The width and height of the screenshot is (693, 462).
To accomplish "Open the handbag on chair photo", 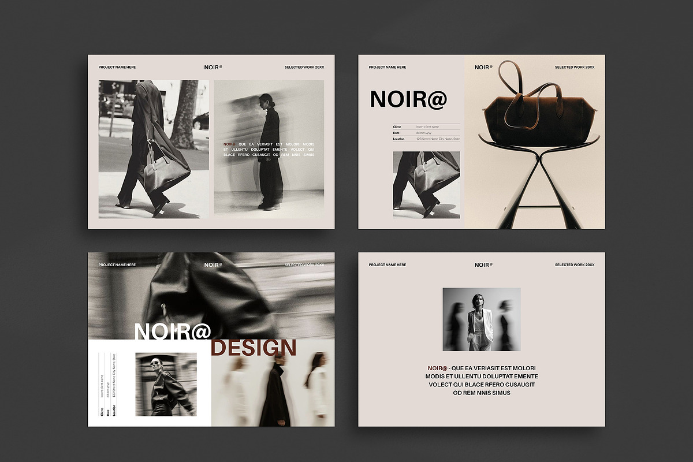I will coord(535,141).
